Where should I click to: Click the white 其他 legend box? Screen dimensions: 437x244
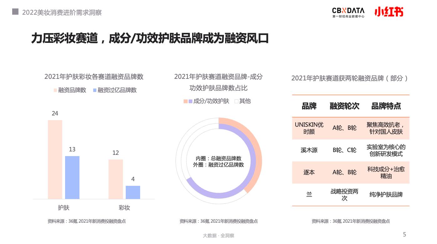click(x=236, y=101)
